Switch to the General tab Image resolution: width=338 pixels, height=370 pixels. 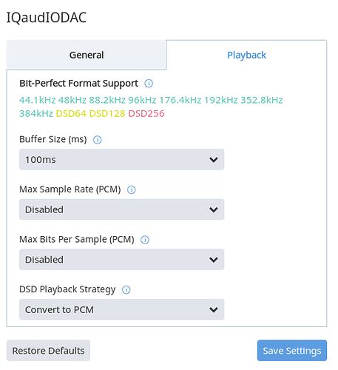[87, 55]
